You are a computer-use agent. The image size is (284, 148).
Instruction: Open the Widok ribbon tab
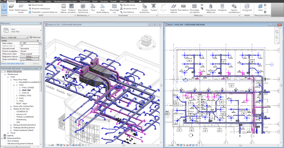click(95, 1)
